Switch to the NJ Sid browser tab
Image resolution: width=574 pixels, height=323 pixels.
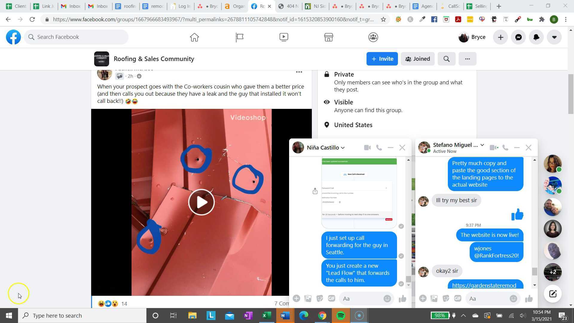point(315,6)
